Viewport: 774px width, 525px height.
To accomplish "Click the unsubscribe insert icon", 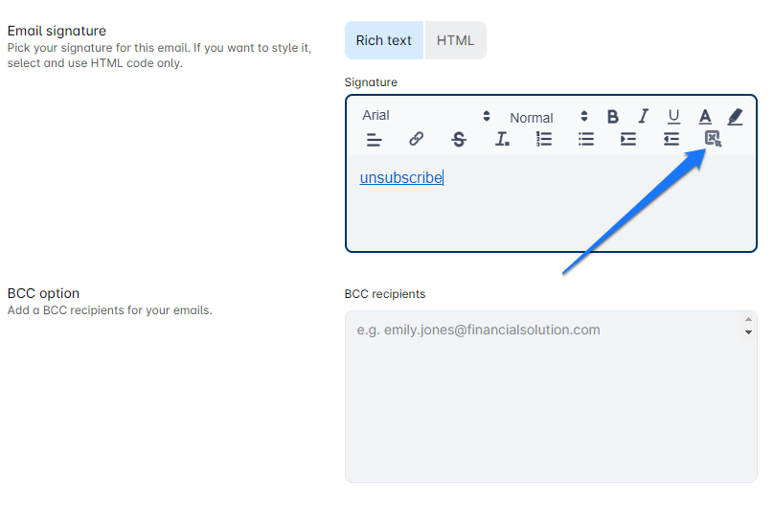I will pyautogui.click(x=713, y=140).
